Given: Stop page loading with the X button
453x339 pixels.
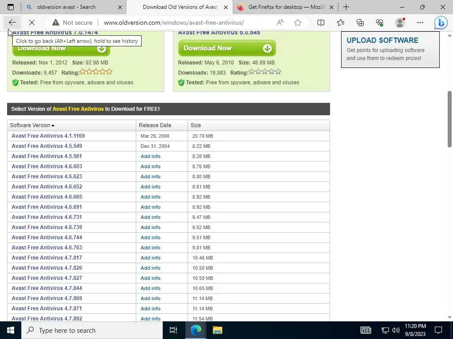Looking at the screenshot, I should 32,23.
